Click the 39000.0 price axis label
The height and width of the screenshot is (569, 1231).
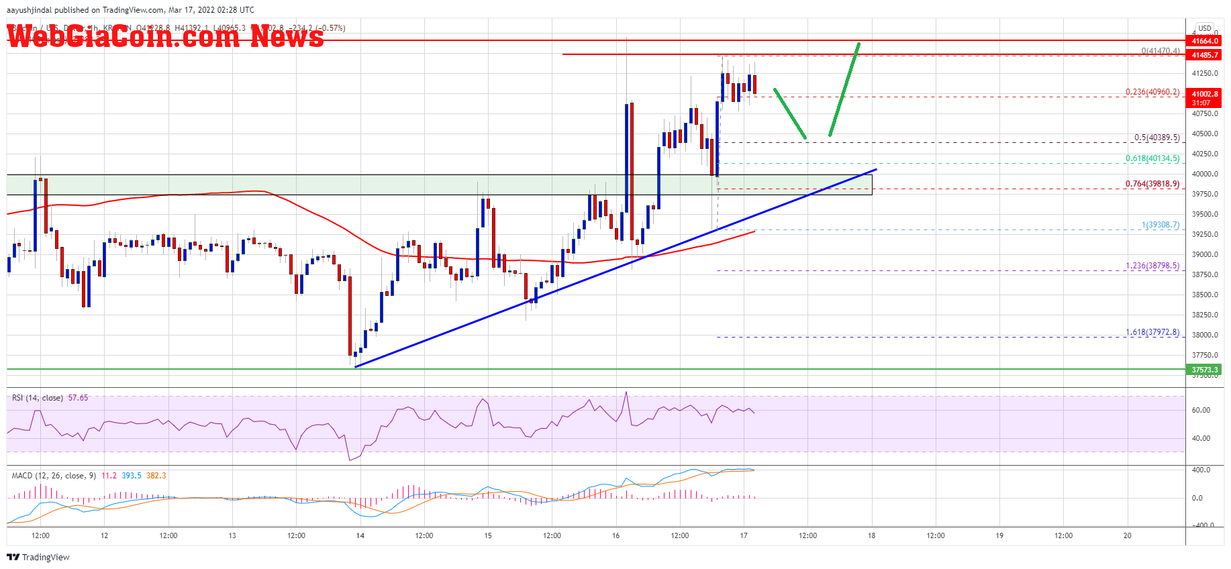(1205, 254)
